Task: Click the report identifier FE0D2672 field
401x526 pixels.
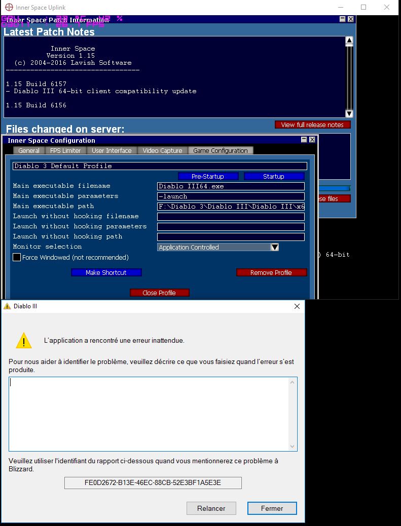Action: (x=153, y=483)
